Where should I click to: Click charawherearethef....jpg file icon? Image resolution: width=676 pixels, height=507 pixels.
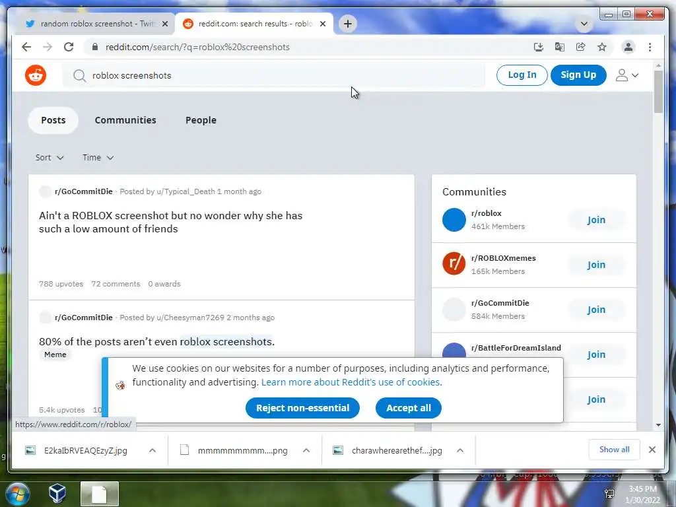click(338, 450)
